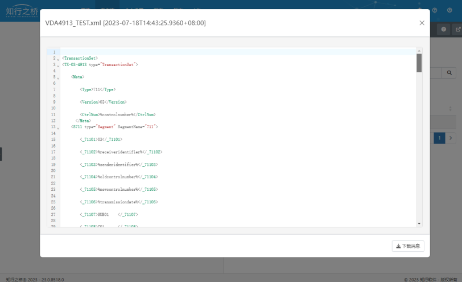Click the 下载消息 download button
The width and height of the screenshot is (462, 282).
coord(408,246)
